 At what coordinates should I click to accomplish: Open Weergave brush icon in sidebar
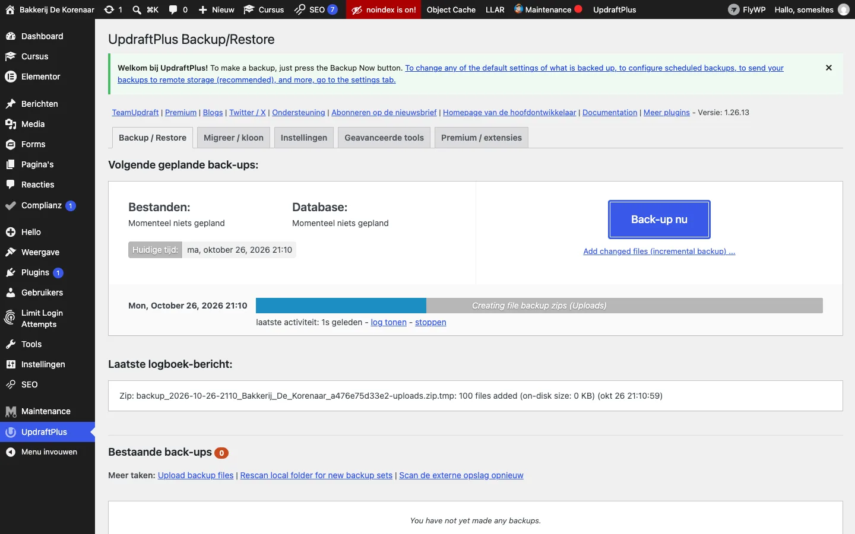click(10, 252)
